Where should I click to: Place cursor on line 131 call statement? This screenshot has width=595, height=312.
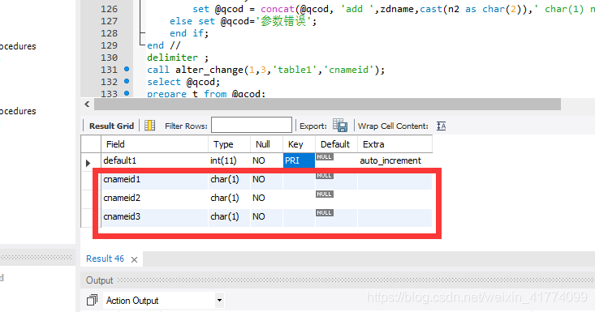click(265, 70)
